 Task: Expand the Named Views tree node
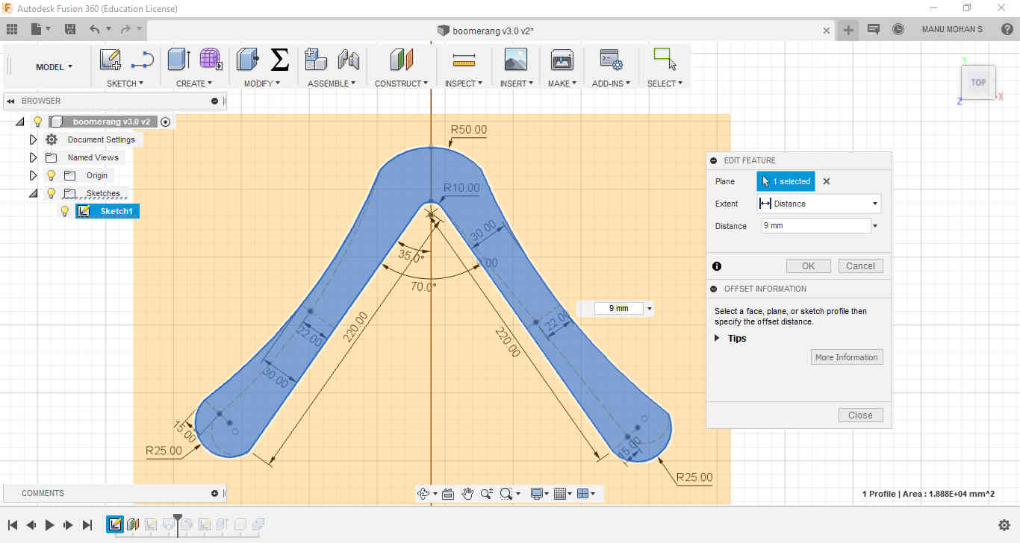coord(33,157)
